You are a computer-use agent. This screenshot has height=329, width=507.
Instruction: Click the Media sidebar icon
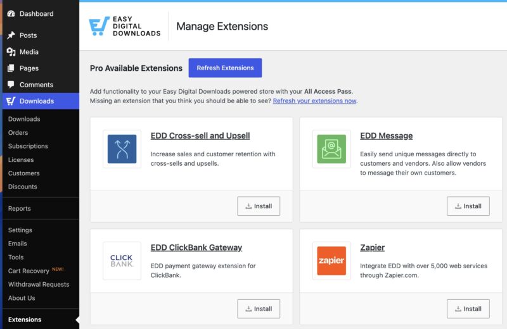point(11,52)
